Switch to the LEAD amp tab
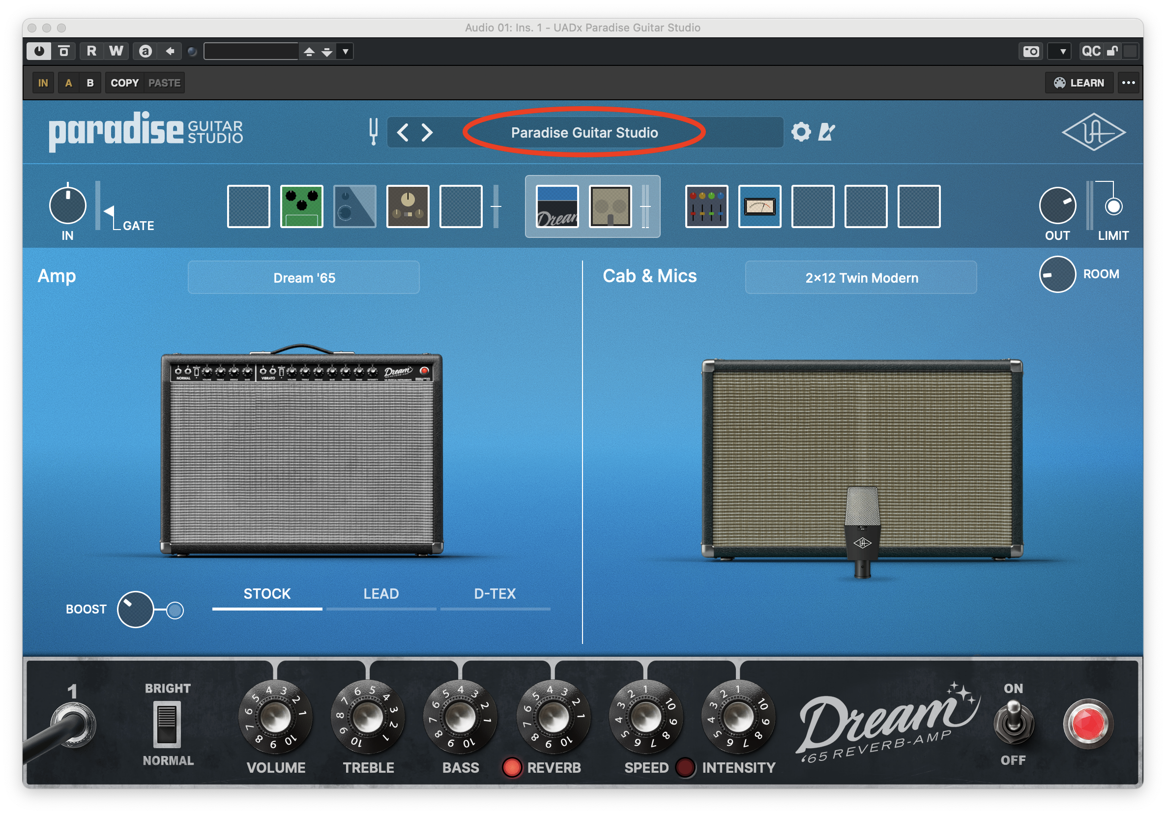 (x=381, y=594)
